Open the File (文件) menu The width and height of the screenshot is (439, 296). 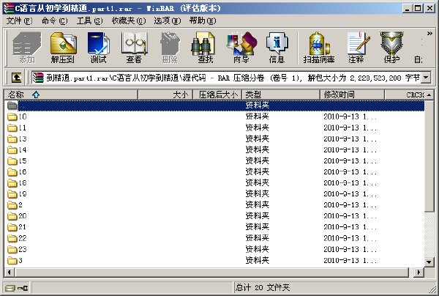(x=19, y=21)
